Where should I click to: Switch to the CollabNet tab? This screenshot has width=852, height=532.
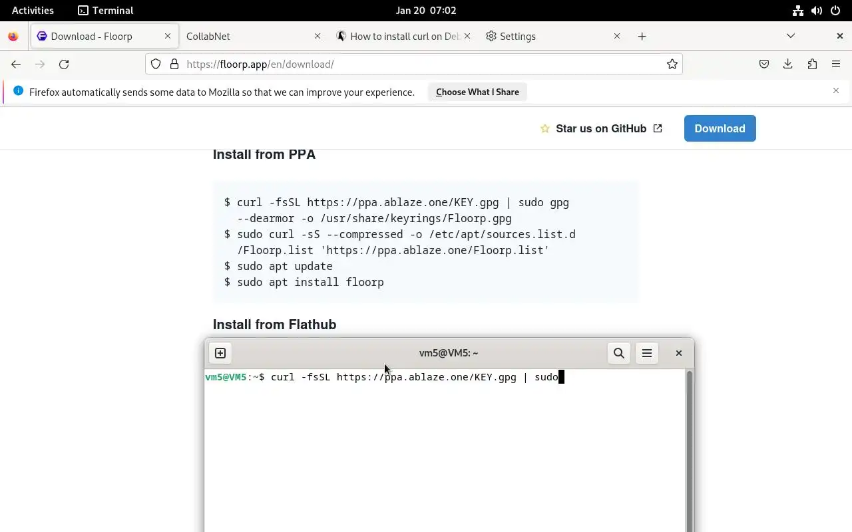pos(254,37)
